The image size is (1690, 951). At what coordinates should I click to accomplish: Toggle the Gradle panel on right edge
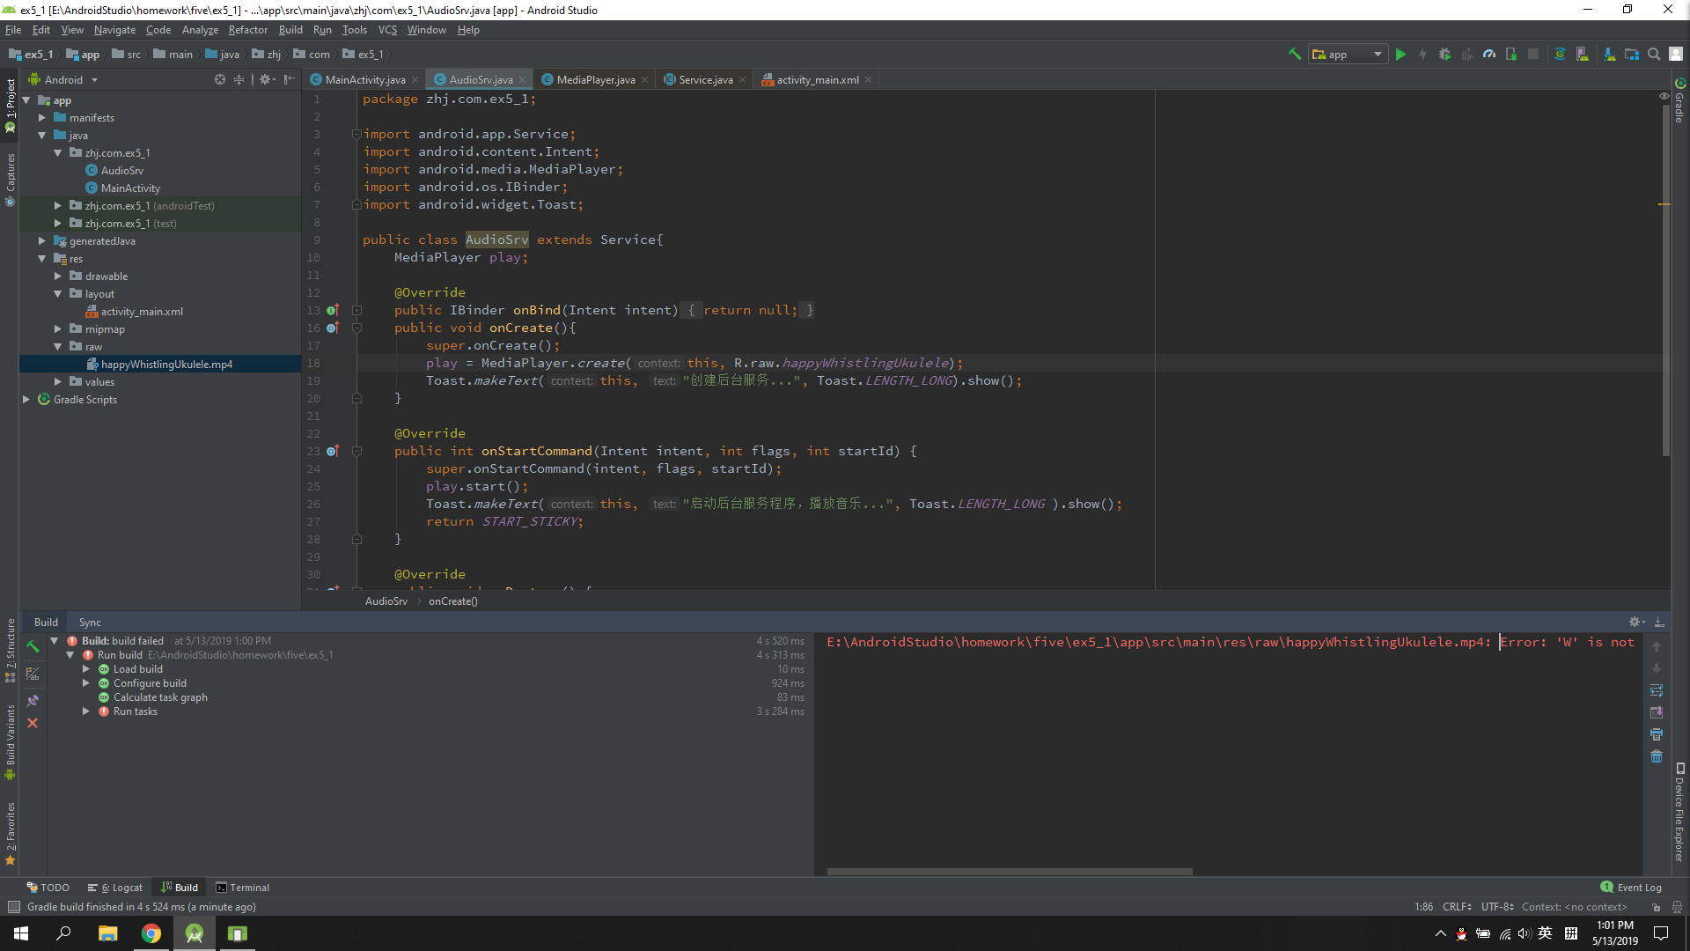click(x=1679, y=101)
